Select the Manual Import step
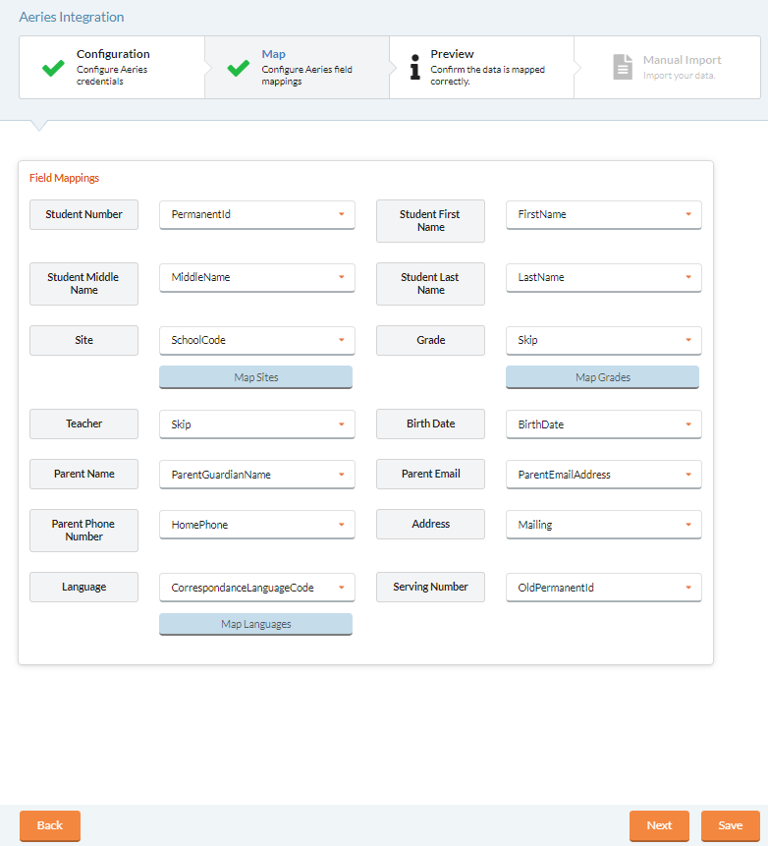 pyautogui.click(x=667, y=68)
